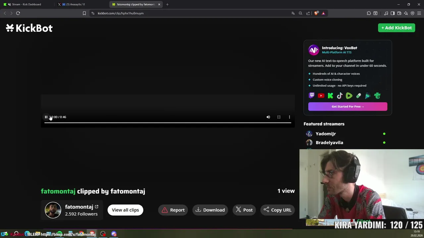Open the browser hamburger menu
This screenshot has height=238, width=424.
pyautogui.click(x=419, y=13)
